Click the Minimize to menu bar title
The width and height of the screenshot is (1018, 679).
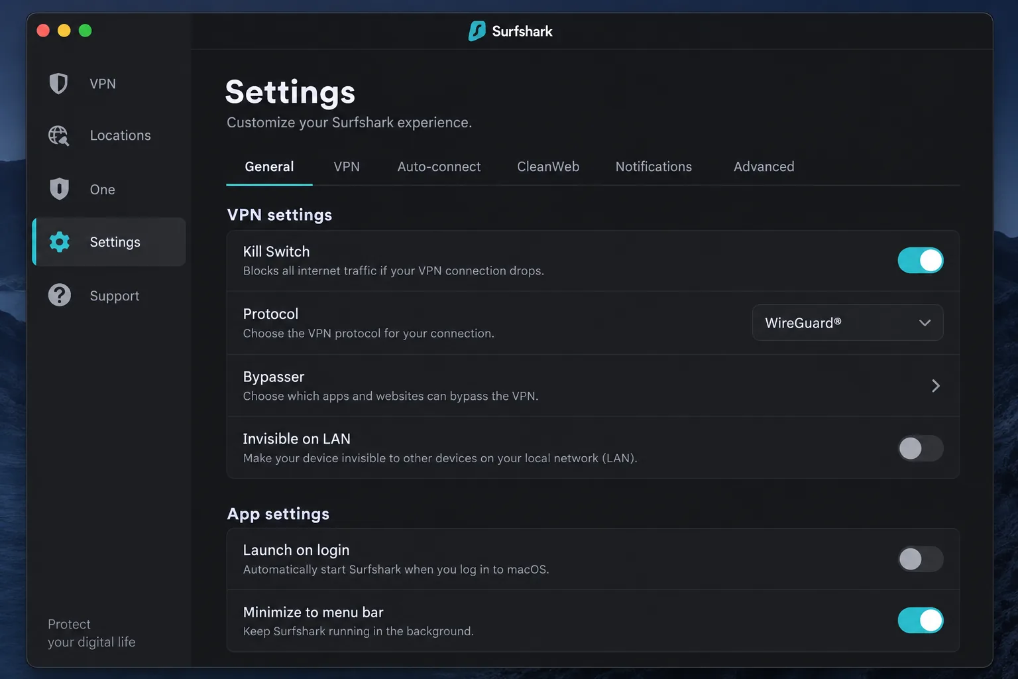pos(313,612)
